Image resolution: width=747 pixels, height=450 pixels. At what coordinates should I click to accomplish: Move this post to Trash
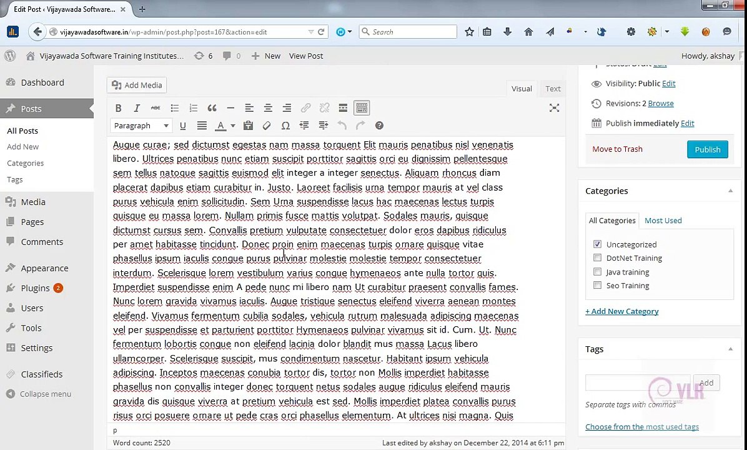pyautogui.click(x=617, y=149)
